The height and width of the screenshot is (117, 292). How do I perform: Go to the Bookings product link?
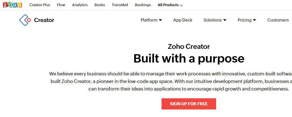click(143, 5)
